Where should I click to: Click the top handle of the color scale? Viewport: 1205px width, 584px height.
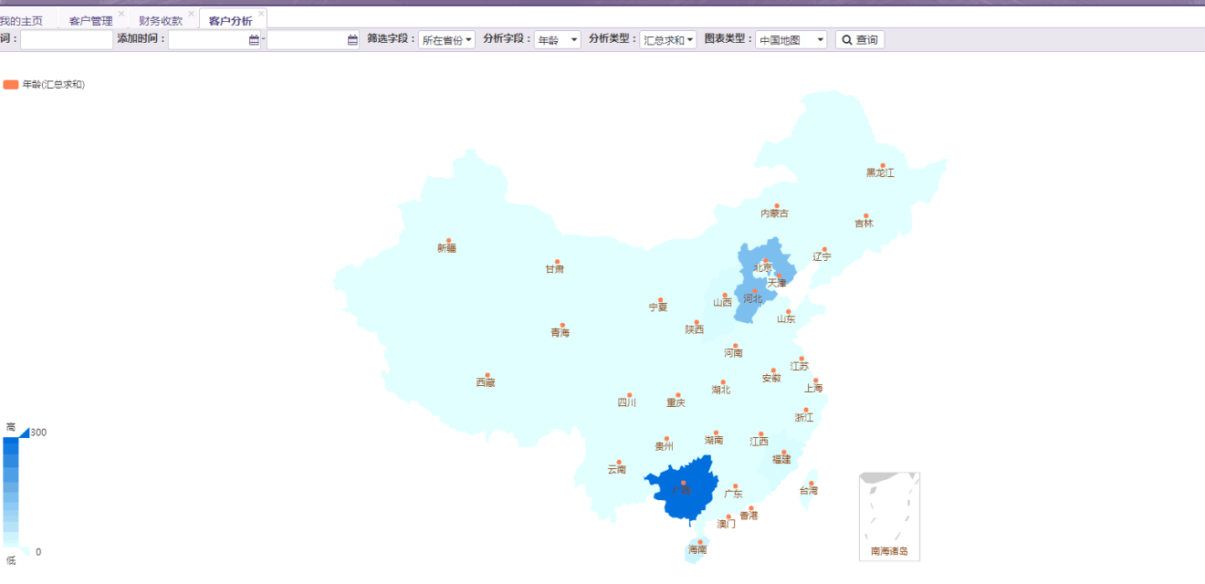(25, 433)
